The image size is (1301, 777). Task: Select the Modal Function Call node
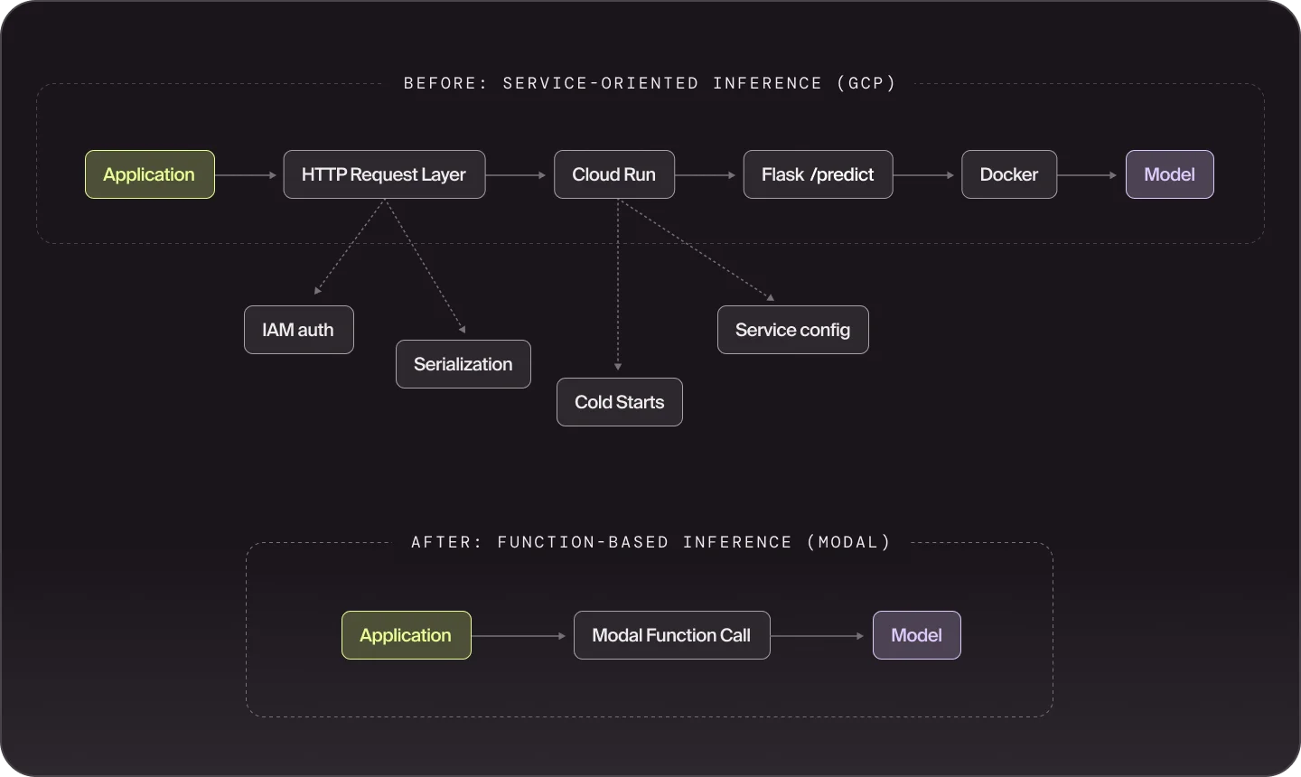point(671,635)
